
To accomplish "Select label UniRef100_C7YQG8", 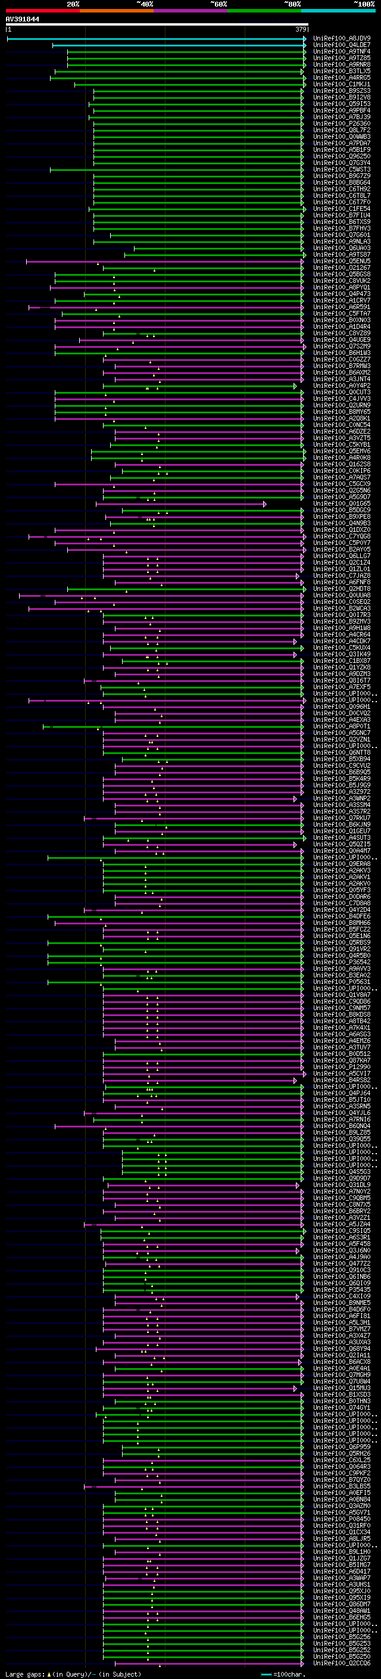I will coord(342,537).
